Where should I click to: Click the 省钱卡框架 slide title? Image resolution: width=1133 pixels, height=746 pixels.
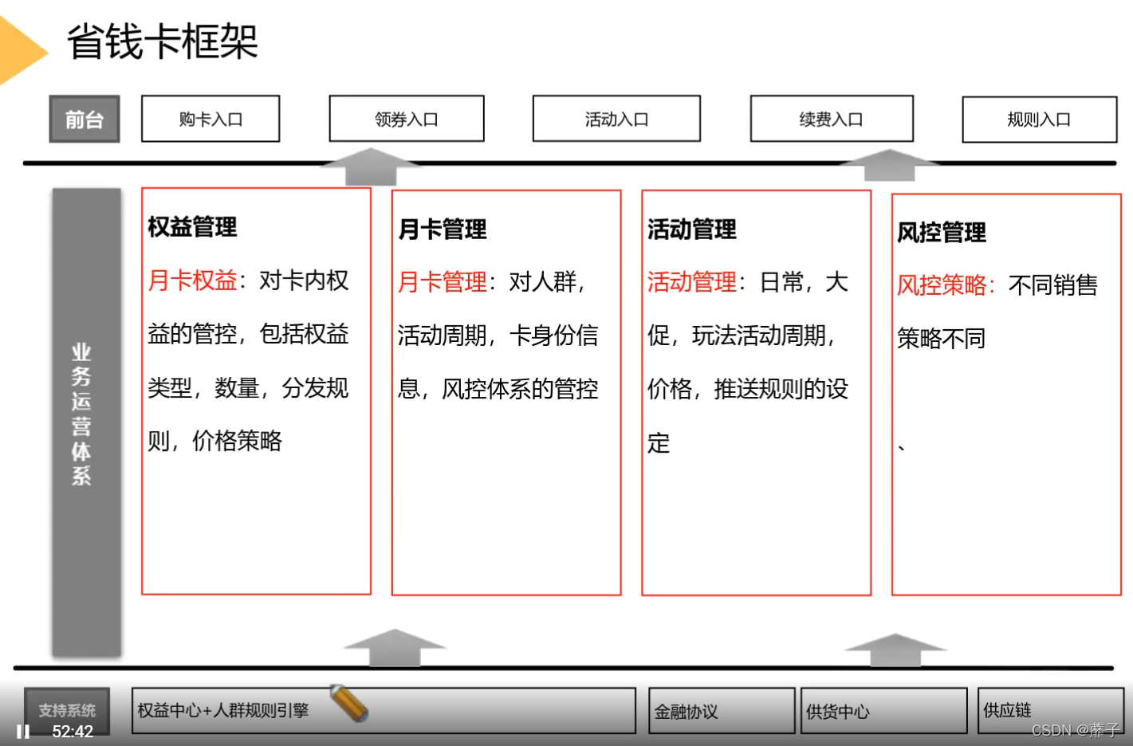point(163,41)
